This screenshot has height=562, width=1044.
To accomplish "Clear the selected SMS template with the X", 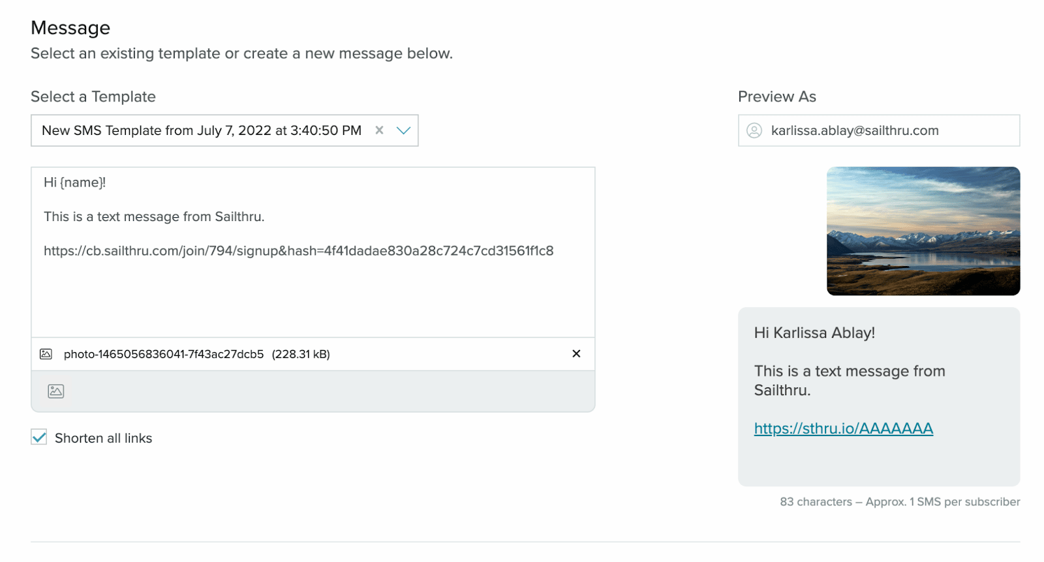I will (380, 130).
